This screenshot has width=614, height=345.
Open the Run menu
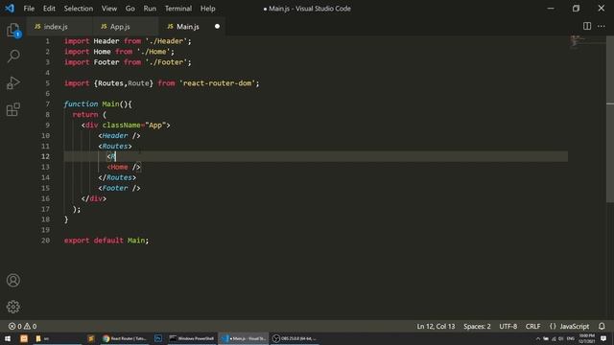click(150, 9)
